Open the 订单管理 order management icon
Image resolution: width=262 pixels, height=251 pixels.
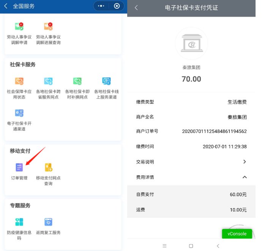pos(19,167)
